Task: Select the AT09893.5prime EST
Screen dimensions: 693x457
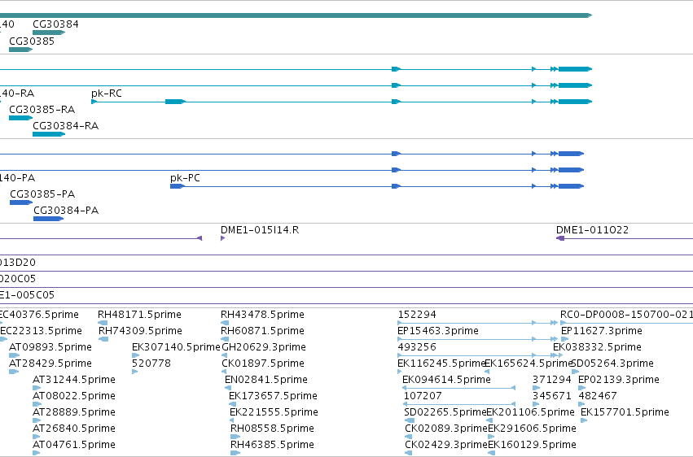Action: [x=14, y=355]
